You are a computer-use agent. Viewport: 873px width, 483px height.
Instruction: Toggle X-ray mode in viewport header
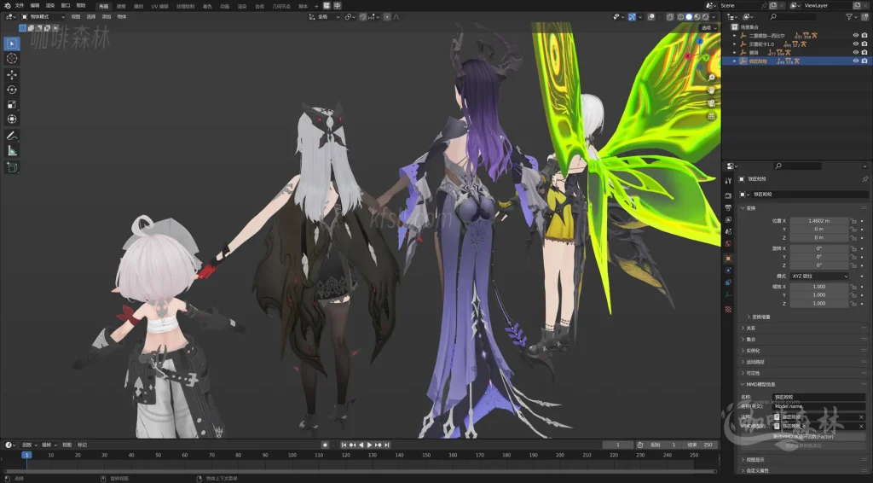tap(670, 17)
